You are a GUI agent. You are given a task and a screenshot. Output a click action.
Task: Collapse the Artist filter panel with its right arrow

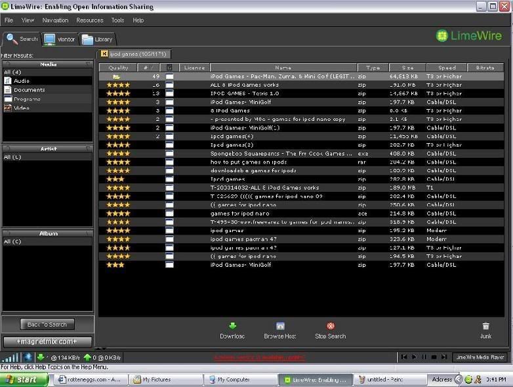[x=88, y=148]
